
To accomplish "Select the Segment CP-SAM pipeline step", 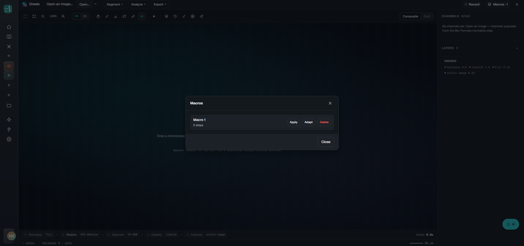I will [122, 235].
